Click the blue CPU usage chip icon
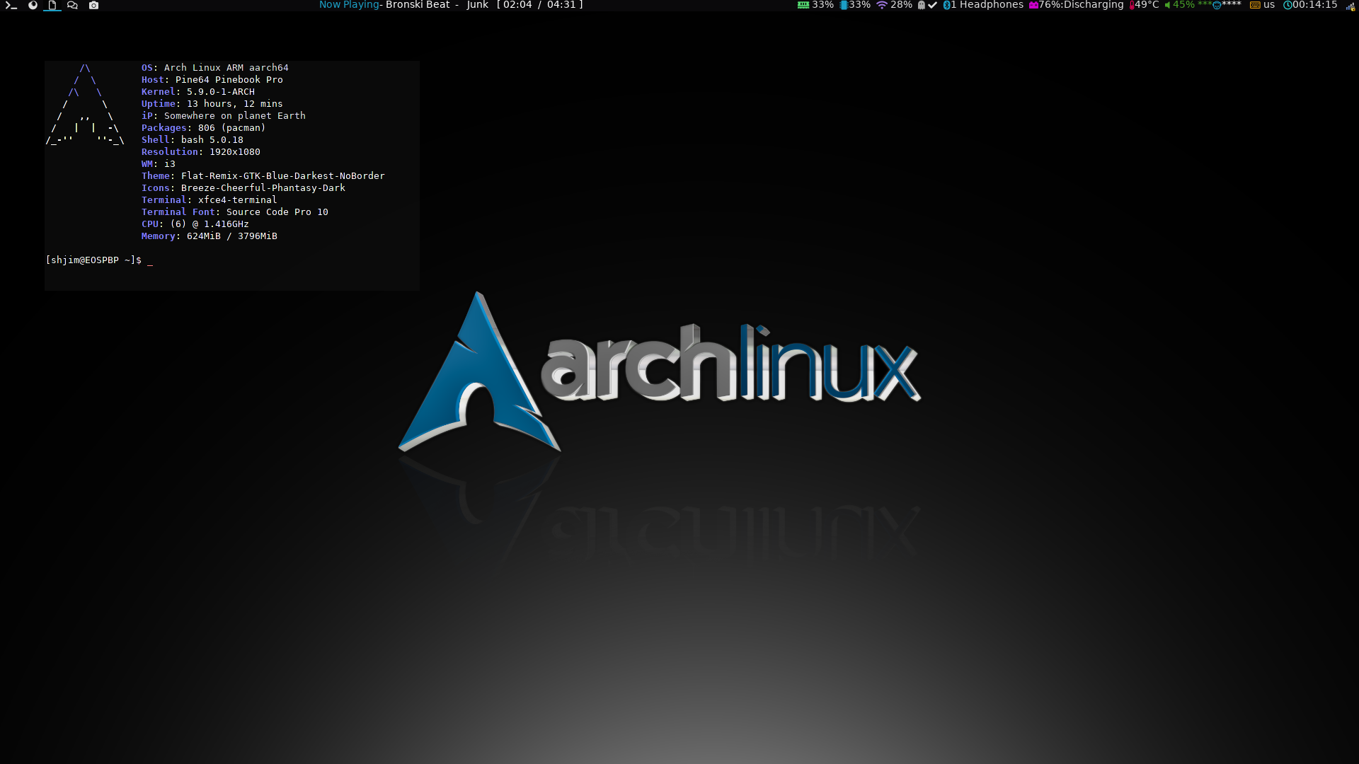1359x764 pixels. pyautogui.click(x=844, y=5)
